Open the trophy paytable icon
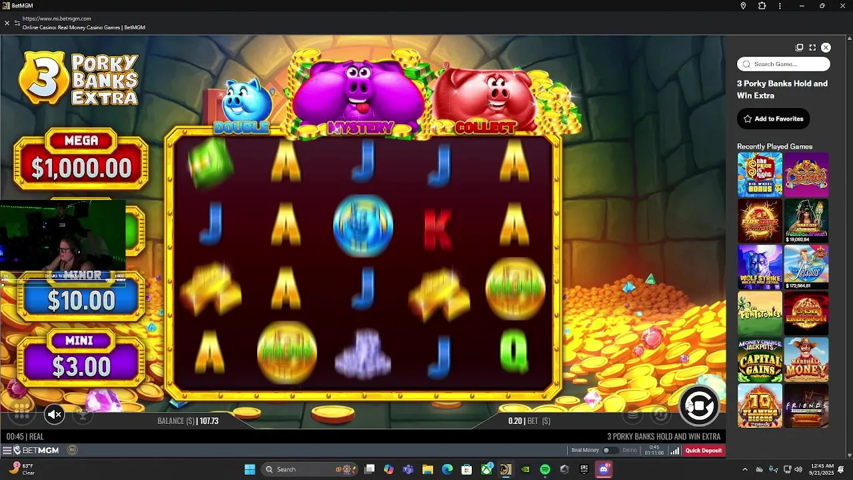 tap(83, 415)
